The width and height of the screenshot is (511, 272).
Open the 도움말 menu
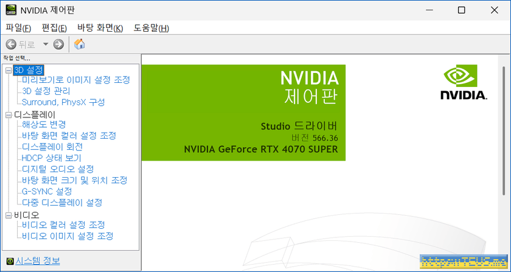coord(151,28)
